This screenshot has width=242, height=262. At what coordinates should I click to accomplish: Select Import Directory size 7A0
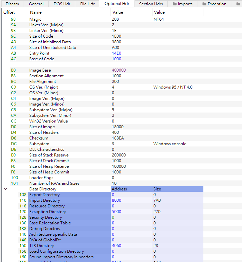157,200
